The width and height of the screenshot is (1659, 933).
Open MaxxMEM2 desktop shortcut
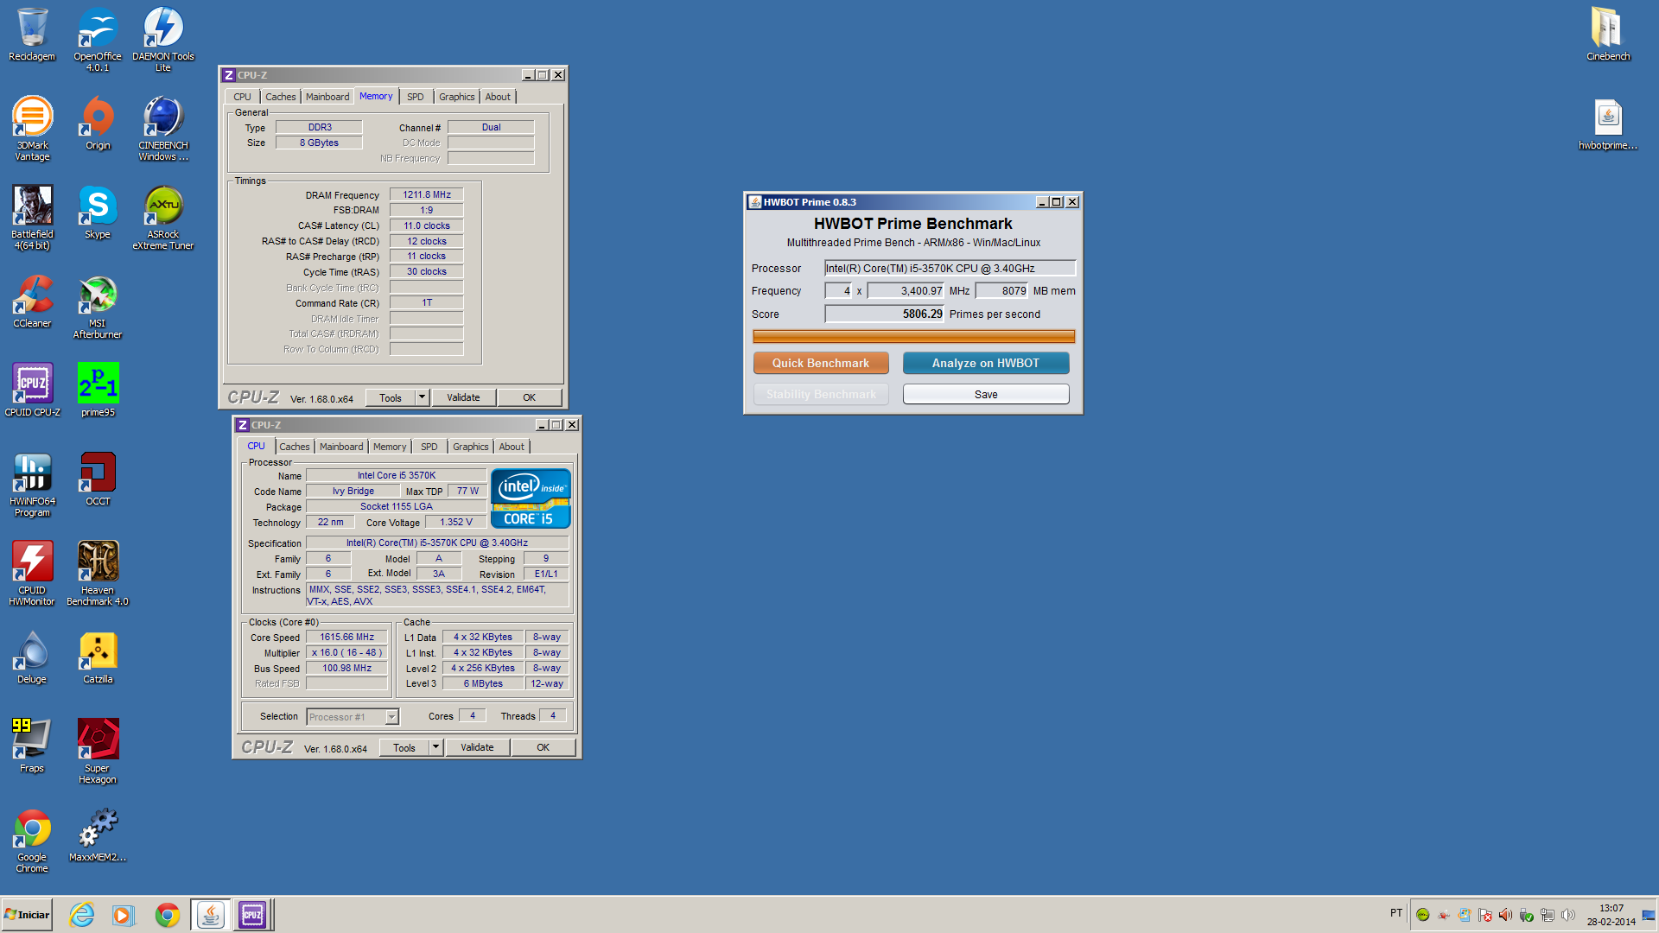tap(98, 835)
